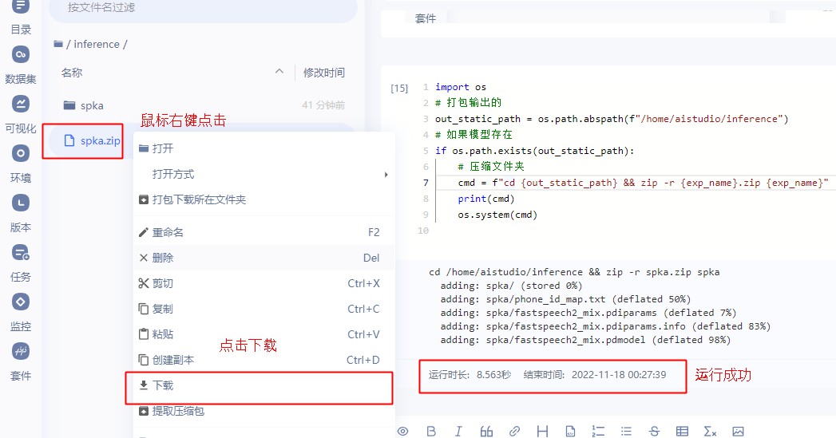Image resolution: width=836 pixels, height=438 pixels.
Task: Open the 目录 sidebar panel
Action: [x=20, y=17]
